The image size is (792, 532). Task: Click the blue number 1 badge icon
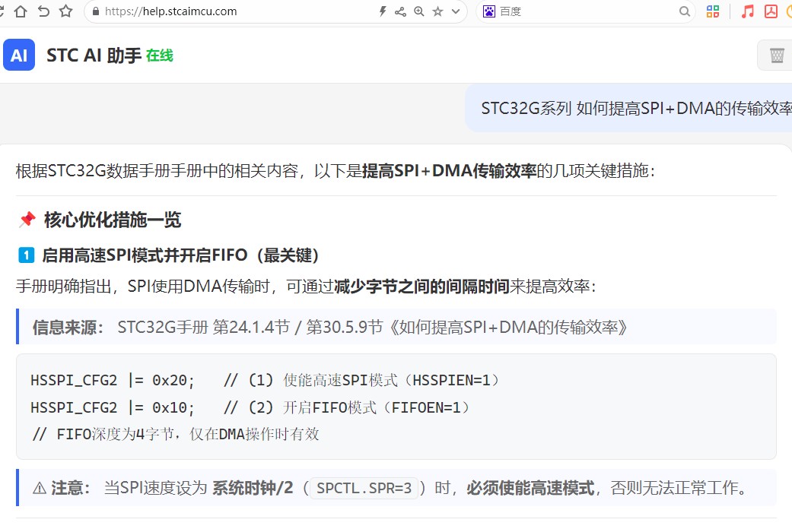27,255
